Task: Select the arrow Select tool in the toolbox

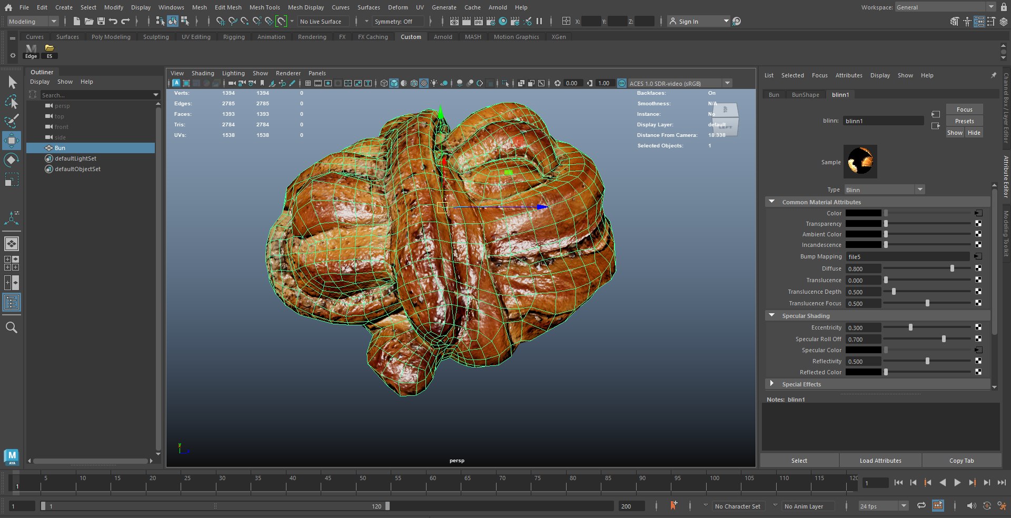Action: pos(12,83)
